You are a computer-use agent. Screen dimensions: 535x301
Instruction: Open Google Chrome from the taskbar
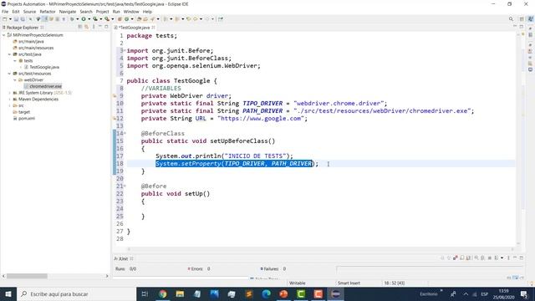[x=163, y=293]
